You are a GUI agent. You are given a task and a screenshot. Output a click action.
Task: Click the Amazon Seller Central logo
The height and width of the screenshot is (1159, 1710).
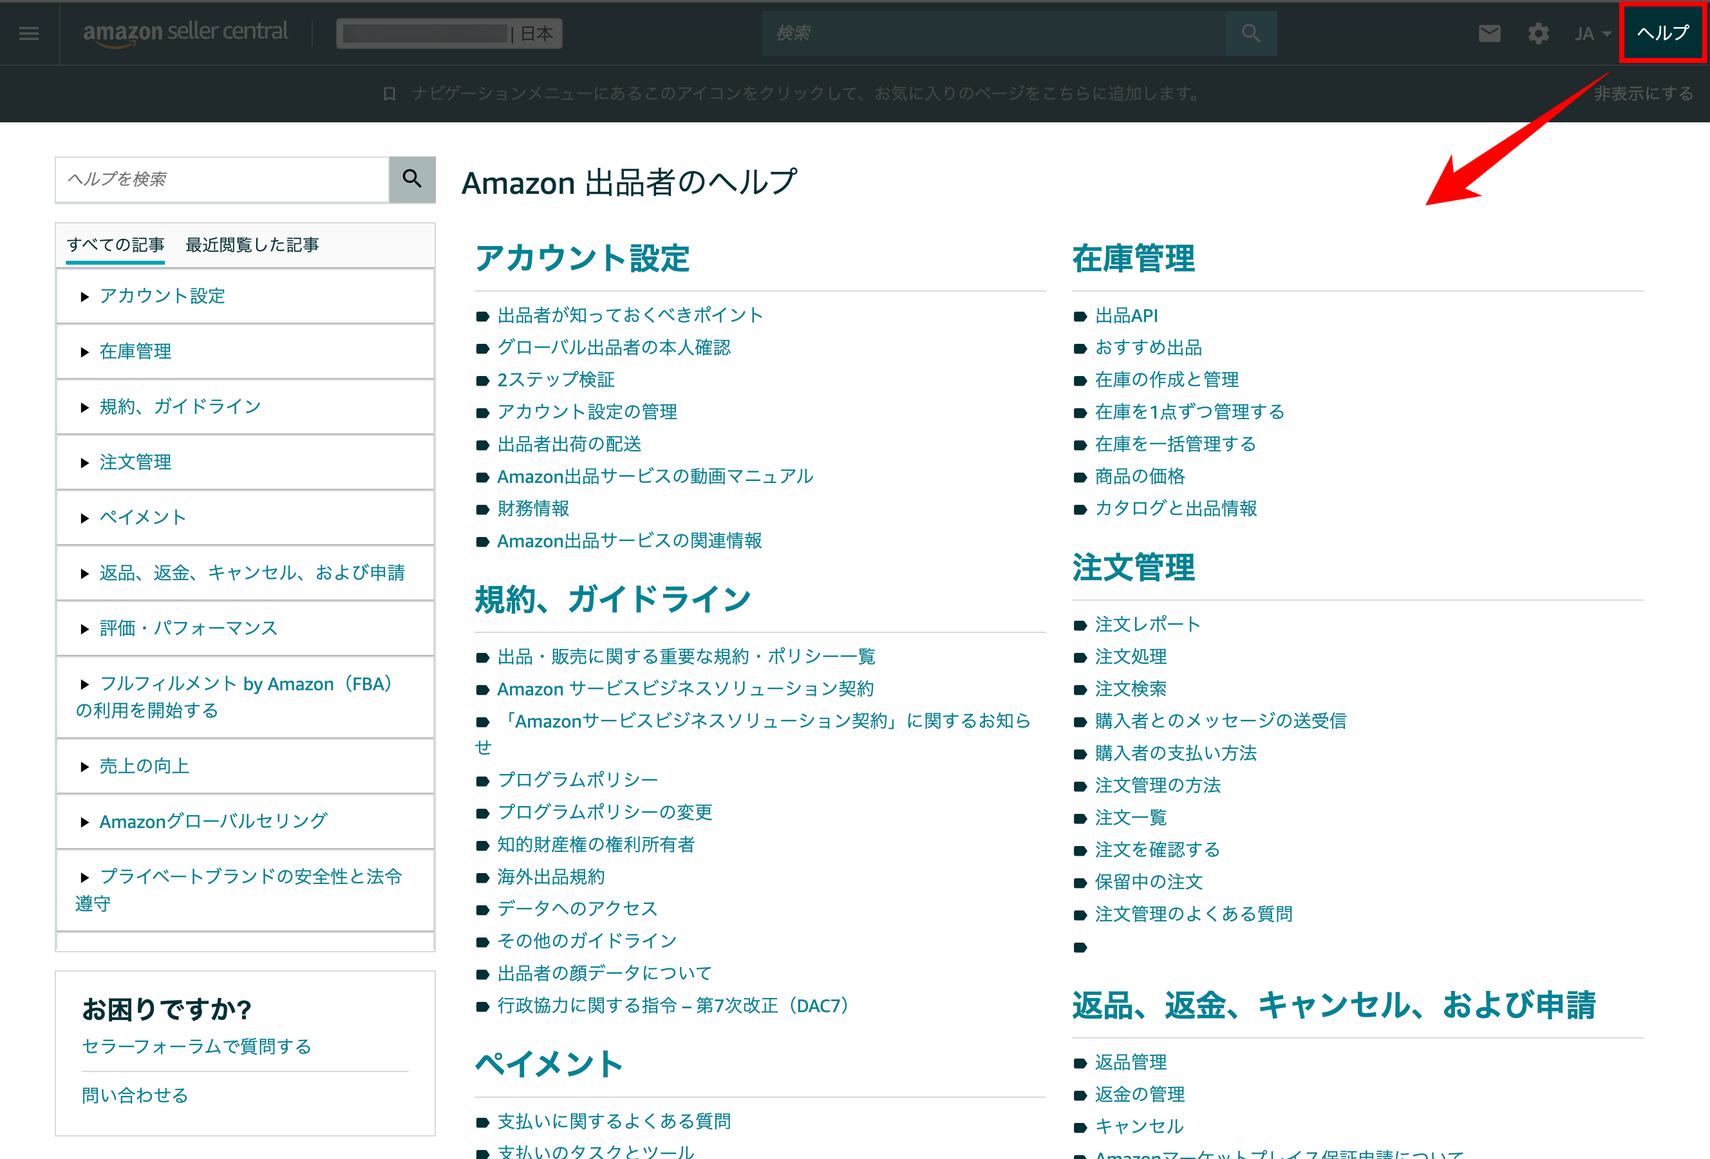(x=185, y=32)
